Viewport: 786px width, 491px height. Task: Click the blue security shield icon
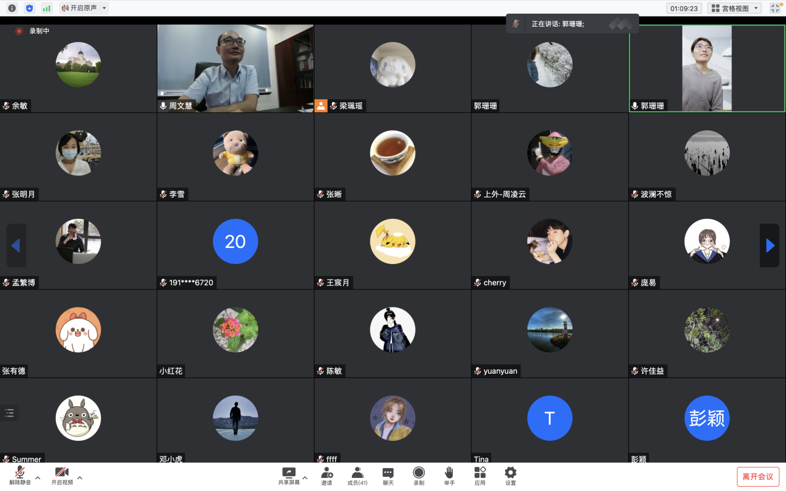point(29,8)
